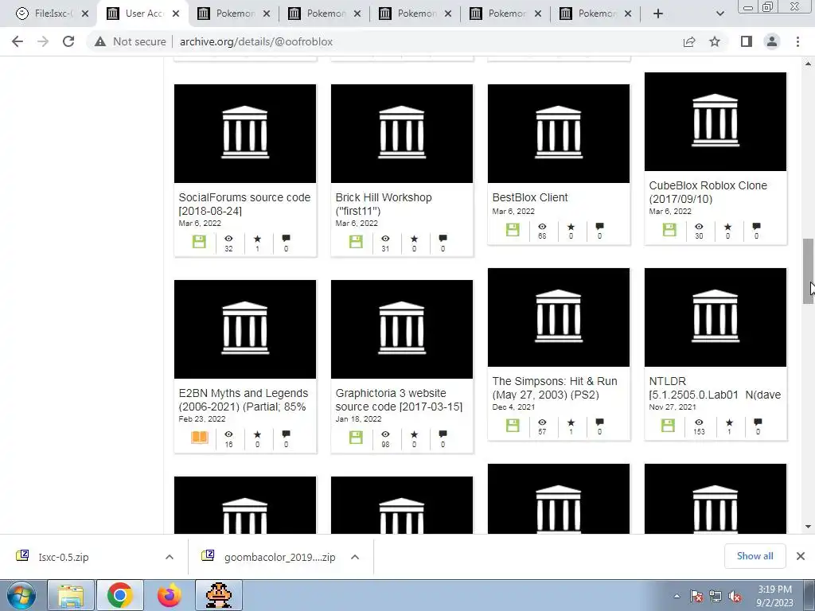Click the favorites star on Simpsons Hit & Run card
815x611 pixels.
(571, 422)
